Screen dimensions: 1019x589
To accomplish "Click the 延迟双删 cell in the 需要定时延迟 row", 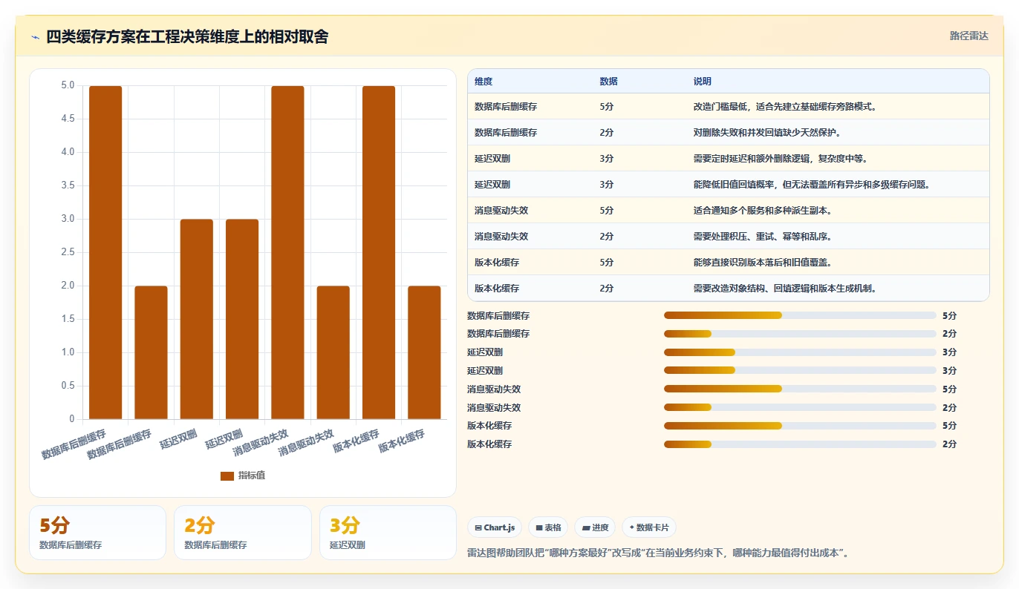I will pos(492,159).
